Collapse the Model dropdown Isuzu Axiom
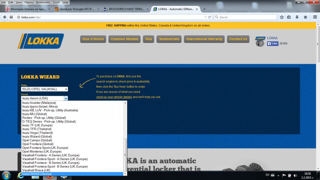 point(44,98)
